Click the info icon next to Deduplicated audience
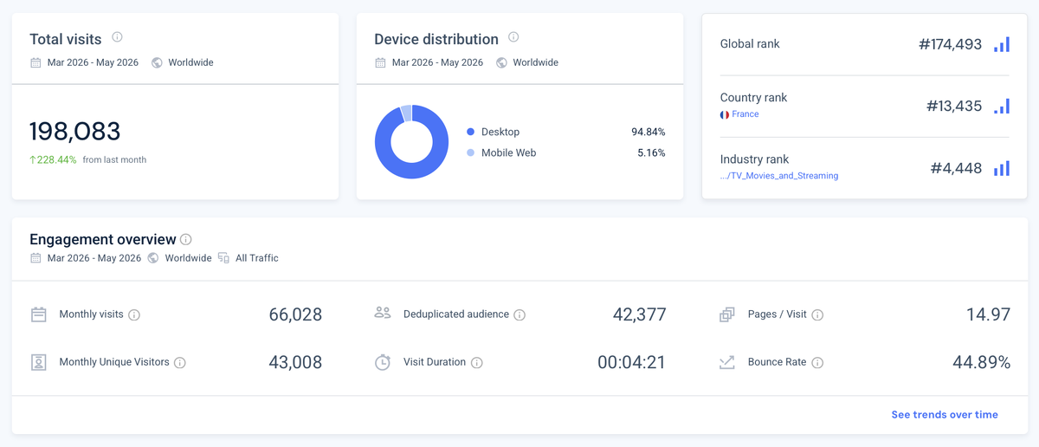The width and height of the screenshot is (1039, 447). [519, 315]
